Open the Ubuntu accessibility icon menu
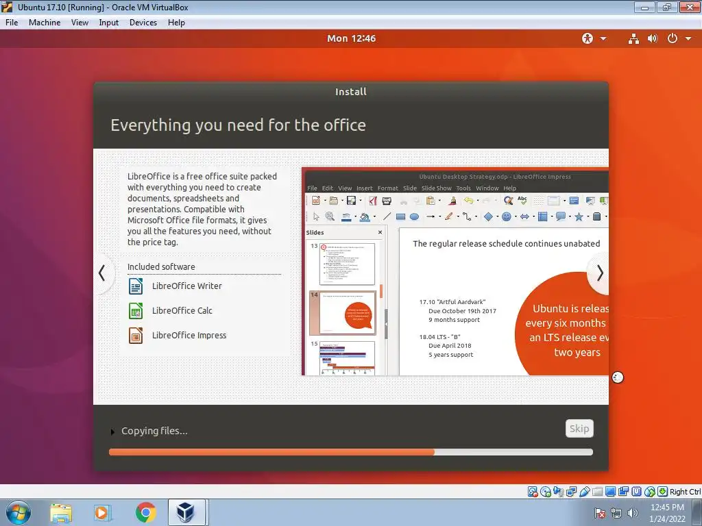Viewport: 702px width, 526px height. point(588,38)
